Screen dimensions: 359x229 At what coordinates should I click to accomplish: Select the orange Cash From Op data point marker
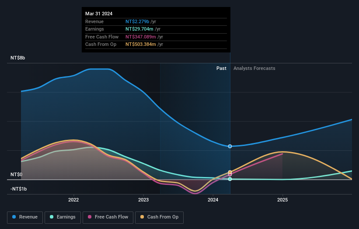(x=230, y=172)
